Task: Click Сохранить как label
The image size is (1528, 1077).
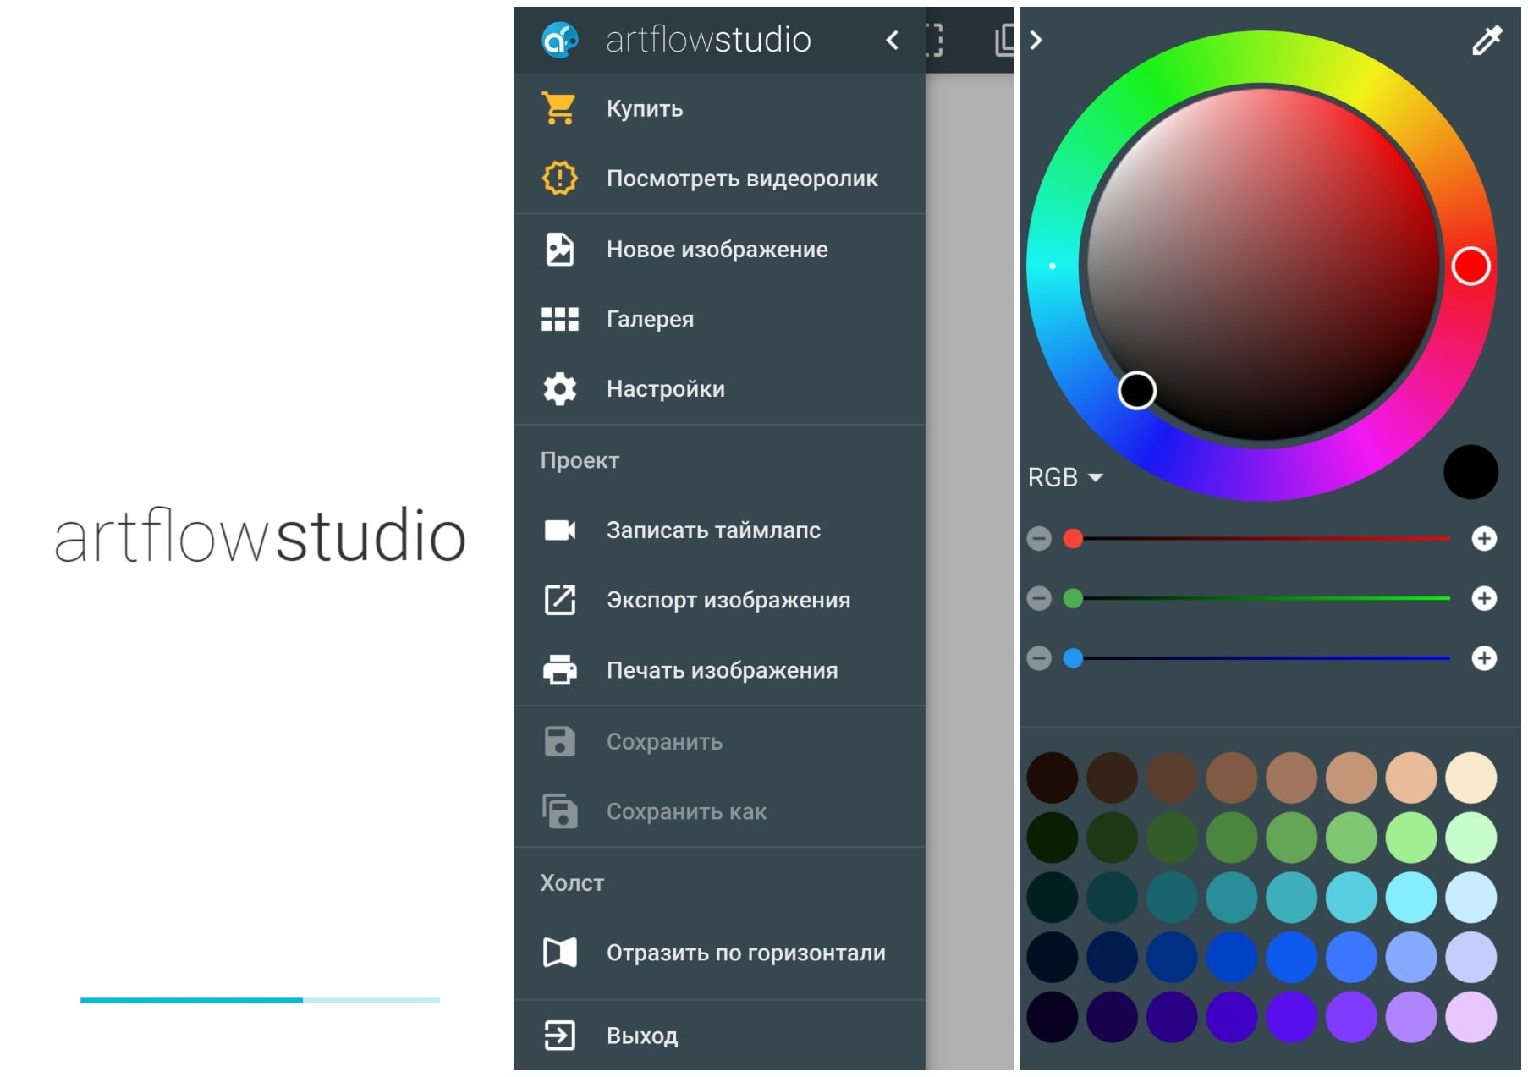Action: click(686, 812)
